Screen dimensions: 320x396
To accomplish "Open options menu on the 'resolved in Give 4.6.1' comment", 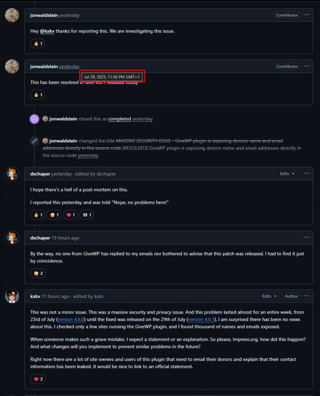I will tap(306, 66).
